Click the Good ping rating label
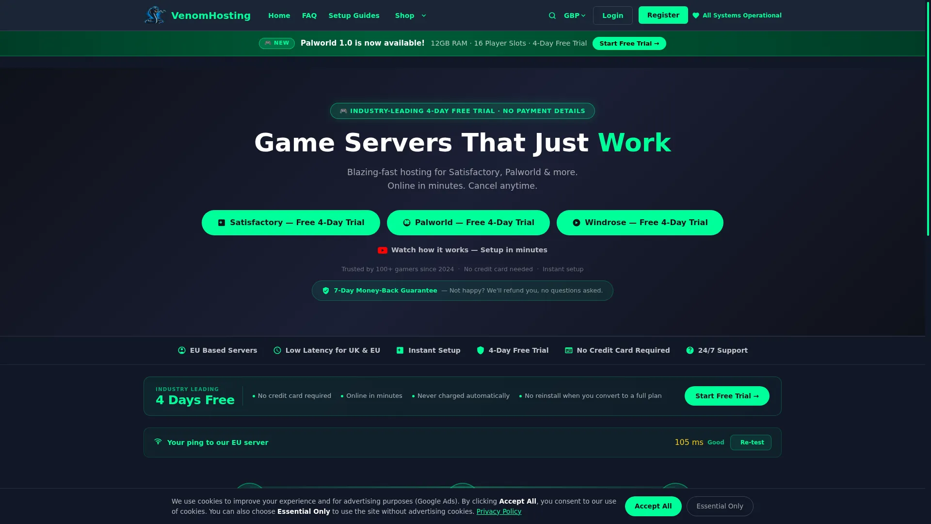 coord(716,442)
